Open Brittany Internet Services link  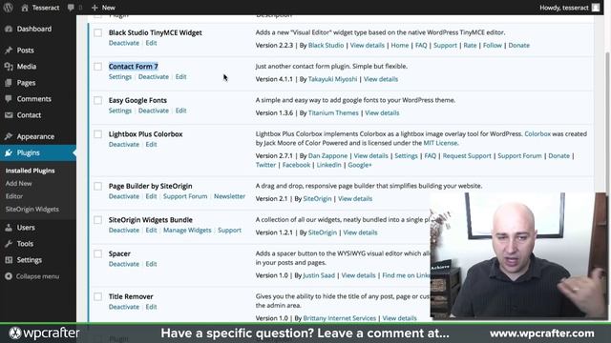click(x=340, y=318)
